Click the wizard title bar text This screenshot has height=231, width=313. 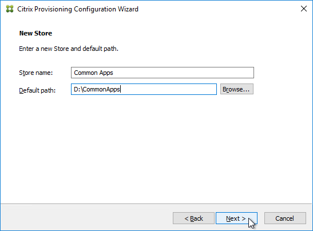tap(78, 9)
